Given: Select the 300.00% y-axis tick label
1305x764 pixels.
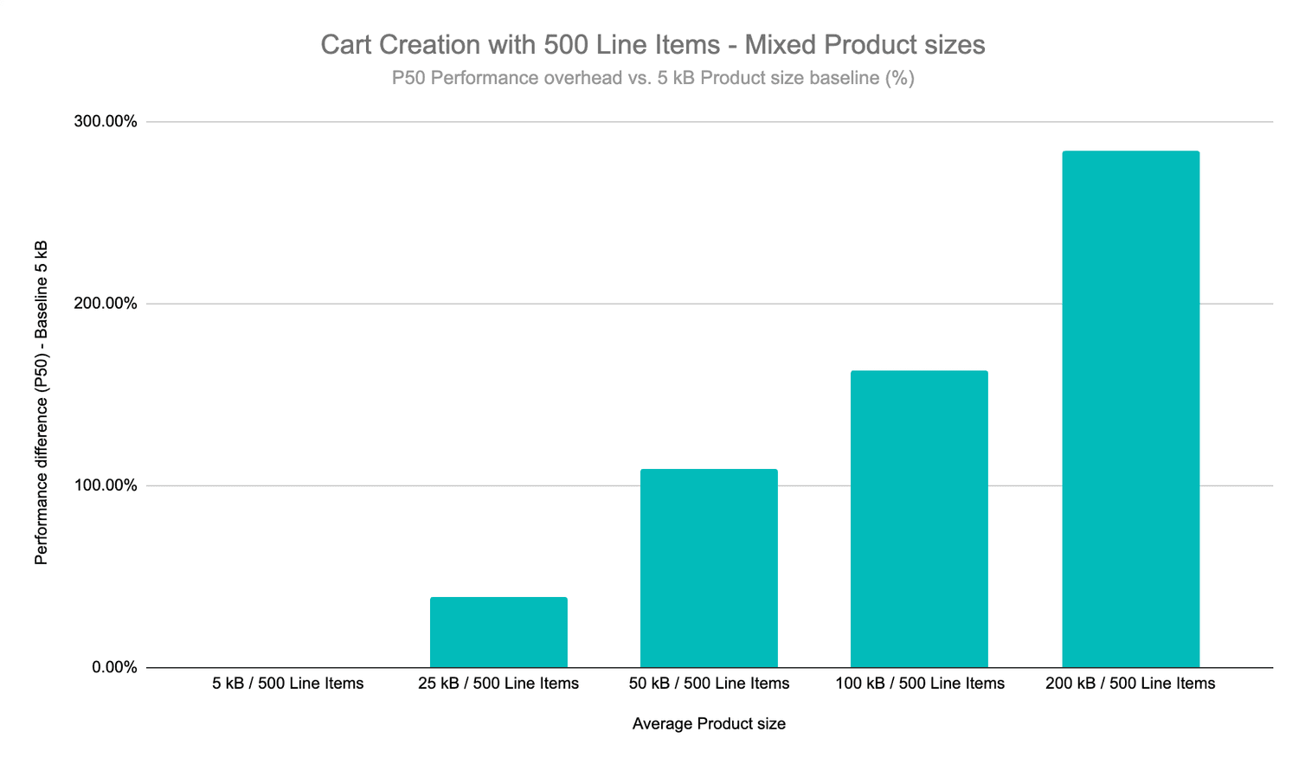Looking at the screenshot, I should [x=106, y=121].
